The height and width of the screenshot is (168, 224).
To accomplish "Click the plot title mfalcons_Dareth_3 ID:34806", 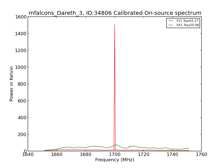I will [115, 13].
